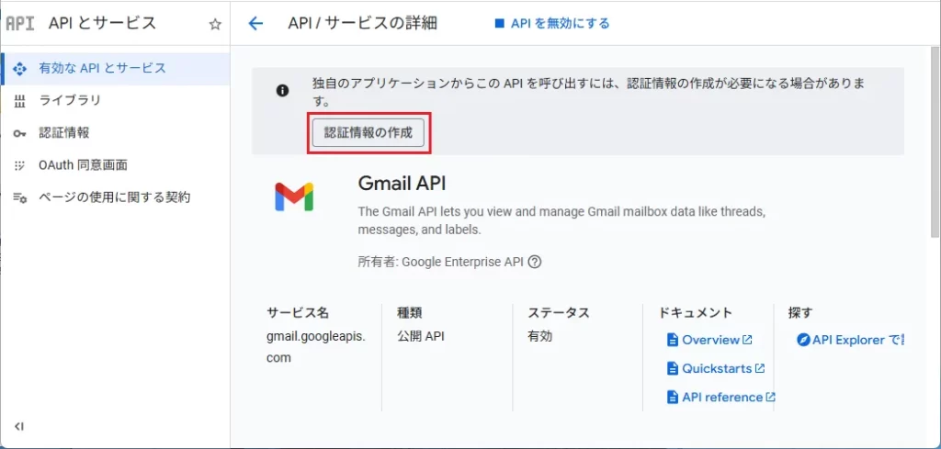The height and width of the screenshot is (449, 941).
Task: Click the square stop icon before APIを無効にする
Action: pyautogui.click(x=499, y=23)
